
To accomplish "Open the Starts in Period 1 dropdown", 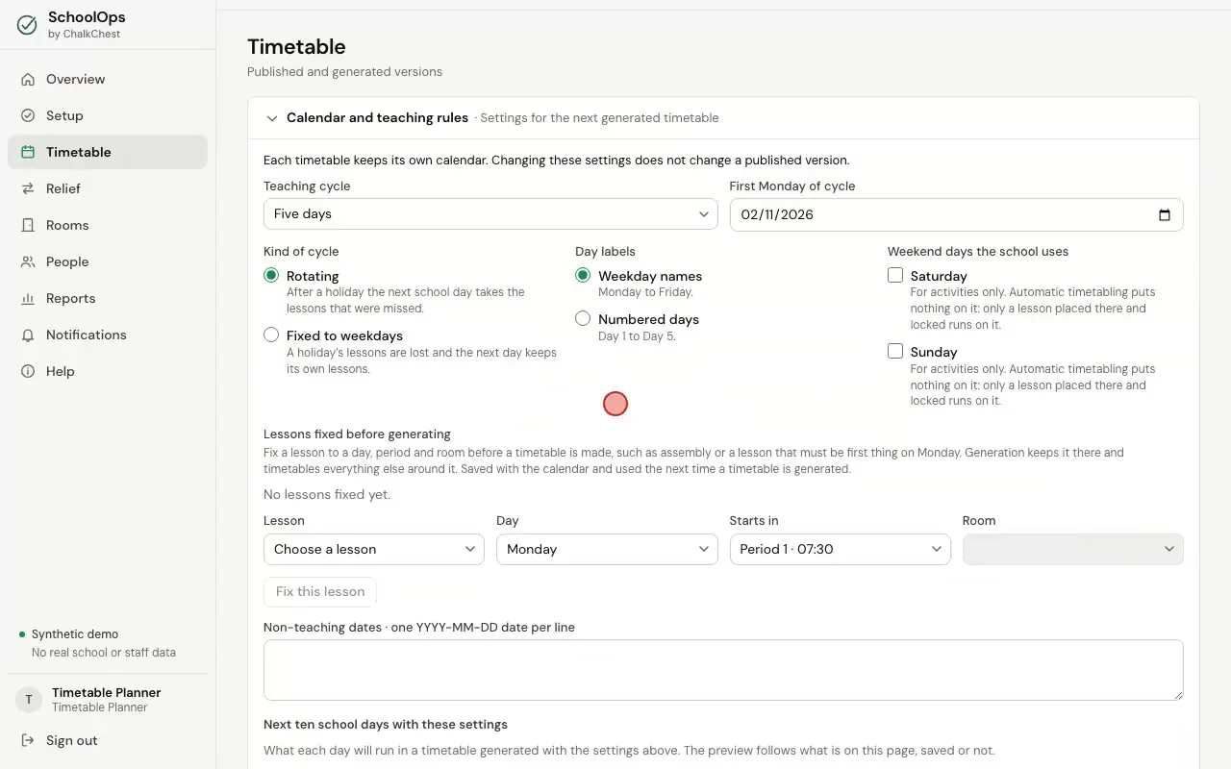I will point(841,549).
